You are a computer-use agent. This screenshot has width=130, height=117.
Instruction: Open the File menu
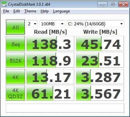(6, 11)
